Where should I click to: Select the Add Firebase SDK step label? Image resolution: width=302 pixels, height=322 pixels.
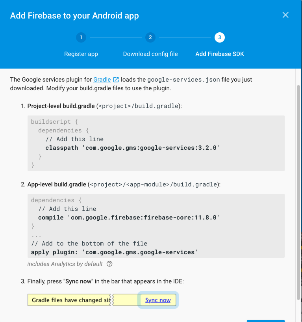tap(220, 54)
